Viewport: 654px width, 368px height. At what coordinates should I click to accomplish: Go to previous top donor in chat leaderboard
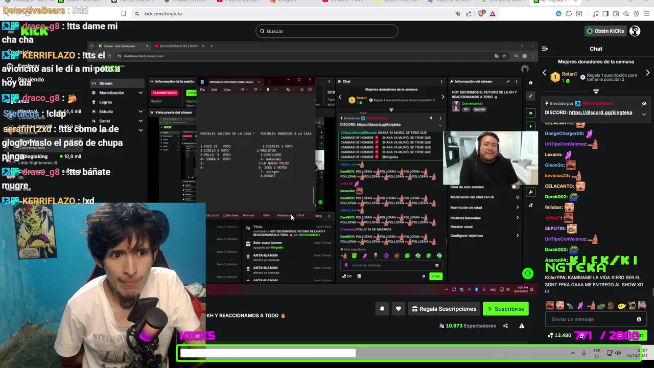click(544, 73)
